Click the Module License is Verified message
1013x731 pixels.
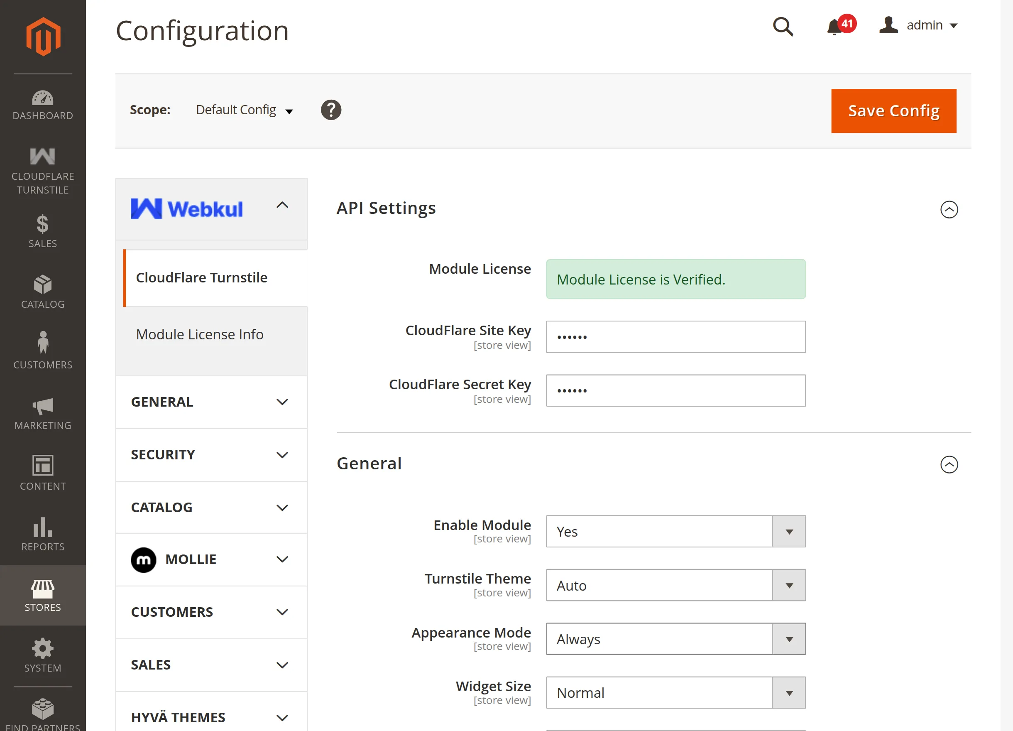pyautogui.click(x=676, y=279)
